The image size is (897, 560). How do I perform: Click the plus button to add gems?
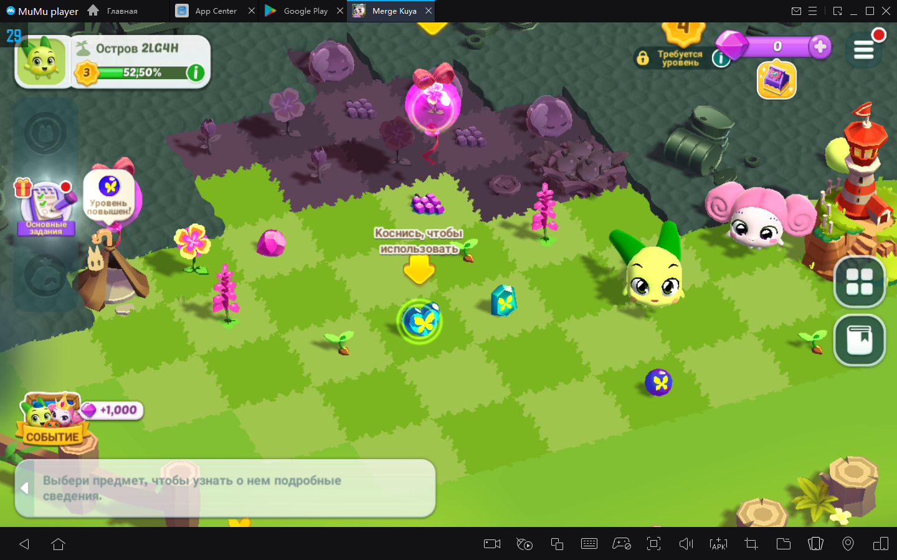pos(820,46)
